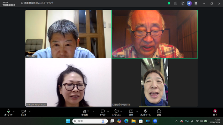Screen dimensions: 223x125
Task: Expand share options arrow beside 共有
Action: point(137,111)
